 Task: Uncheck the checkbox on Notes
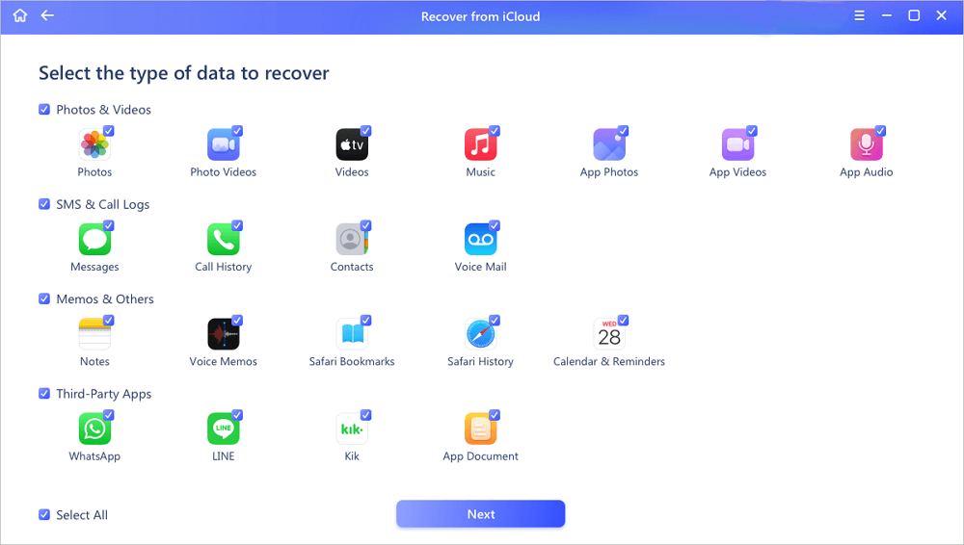pyautogui.click(x=109, y=320)
